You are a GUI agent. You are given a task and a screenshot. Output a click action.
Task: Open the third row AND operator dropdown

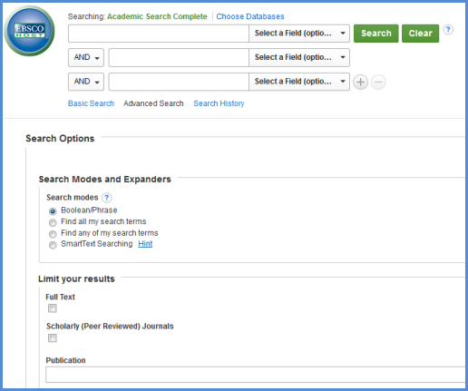pos(86,82)
